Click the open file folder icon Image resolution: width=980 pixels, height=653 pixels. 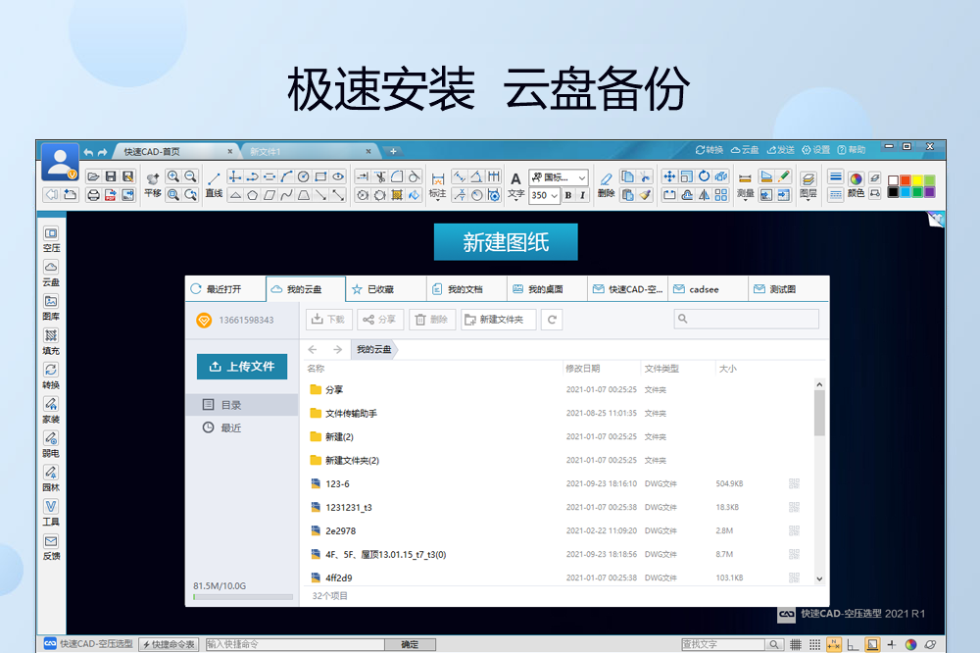pyautogui.click(x=92, y=177)
